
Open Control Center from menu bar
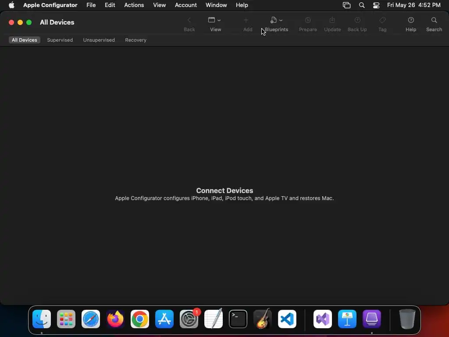[376, 5]
